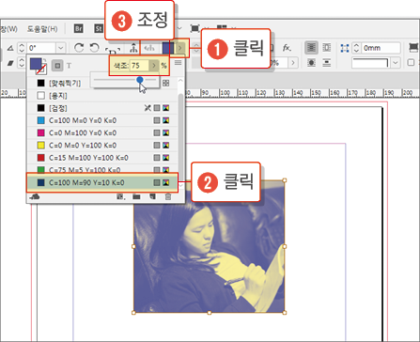The width and height of the screenshot is (420, 342).
Task: Select wrap around bounding box icon
Action: [x=327, y=48]
